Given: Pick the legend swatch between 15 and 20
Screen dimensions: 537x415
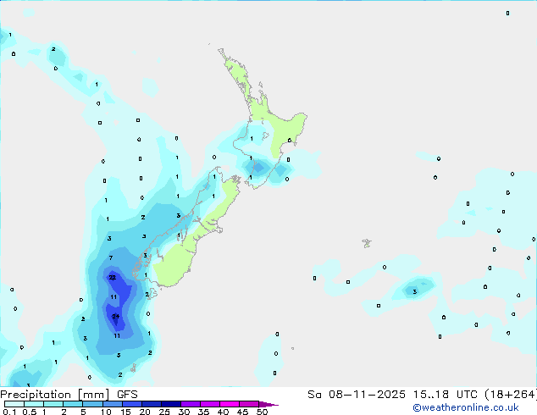Looking at the screenshot, I should click(131, 404).
